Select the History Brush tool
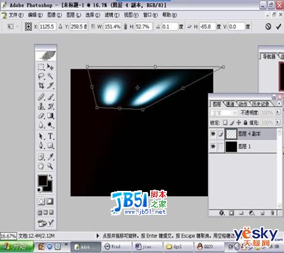The height and width of the screenshot is (253, 284). point(50,106)
